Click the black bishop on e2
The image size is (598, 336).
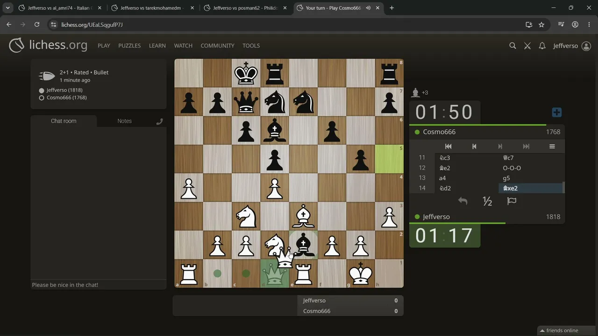click(303, 245)
